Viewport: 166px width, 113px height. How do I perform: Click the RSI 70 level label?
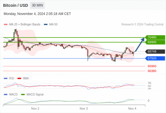[149, 83]
